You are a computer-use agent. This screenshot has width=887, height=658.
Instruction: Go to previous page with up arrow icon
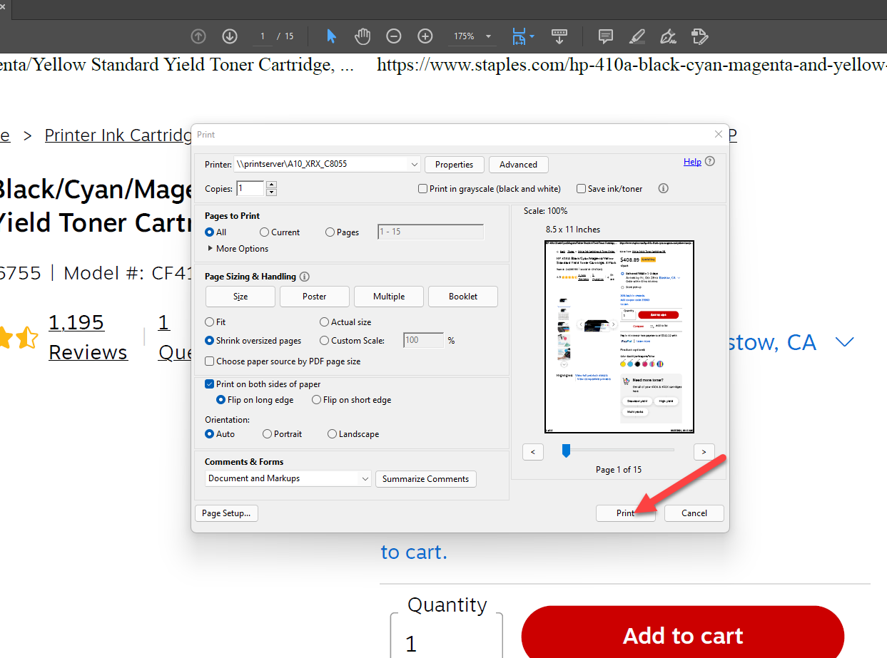198,36
